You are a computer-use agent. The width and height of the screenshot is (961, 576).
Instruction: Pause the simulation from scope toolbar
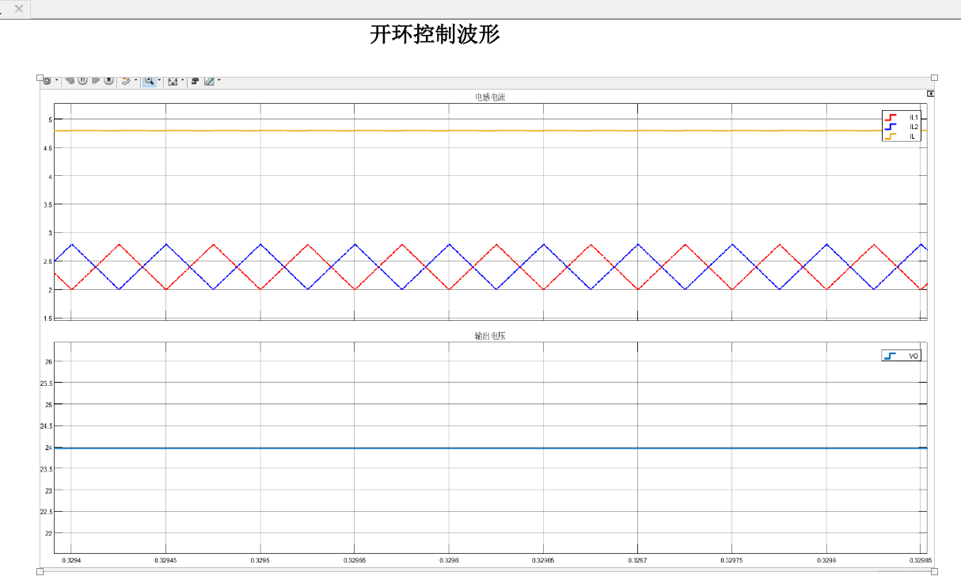[x=82, y=81]
